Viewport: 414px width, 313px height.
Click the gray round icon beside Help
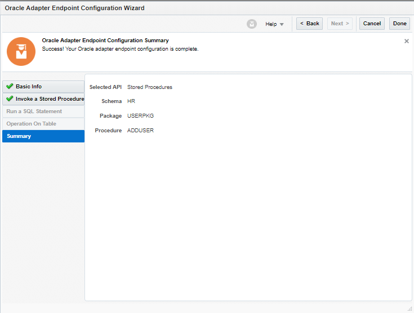[252, 24]
